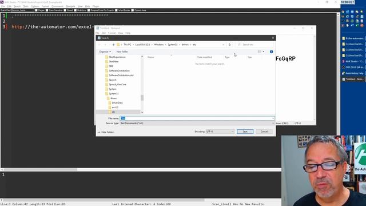Image resolution: width=366 pixels, height=206 pixels.
Task: Toggle Case Sensitive checkbox
Action: (x=47, y=10)
